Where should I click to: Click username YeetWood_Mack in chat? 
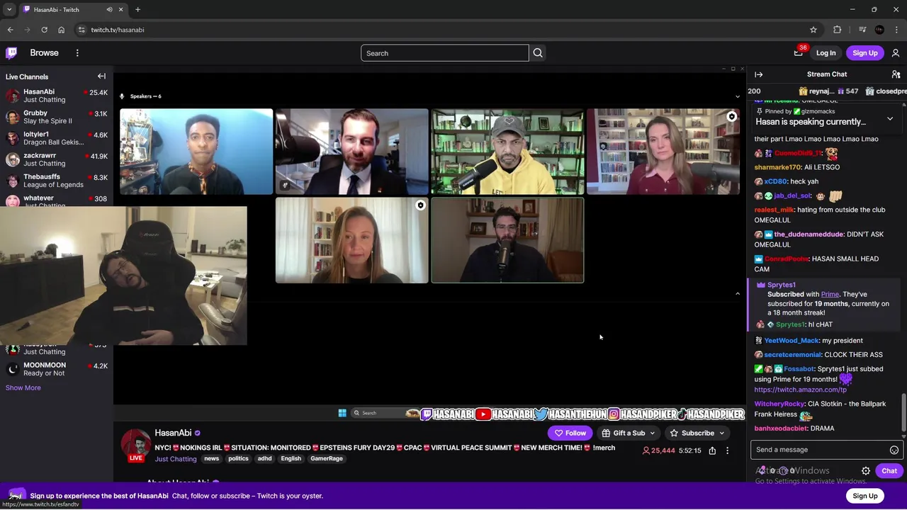(x=791, y=341)
